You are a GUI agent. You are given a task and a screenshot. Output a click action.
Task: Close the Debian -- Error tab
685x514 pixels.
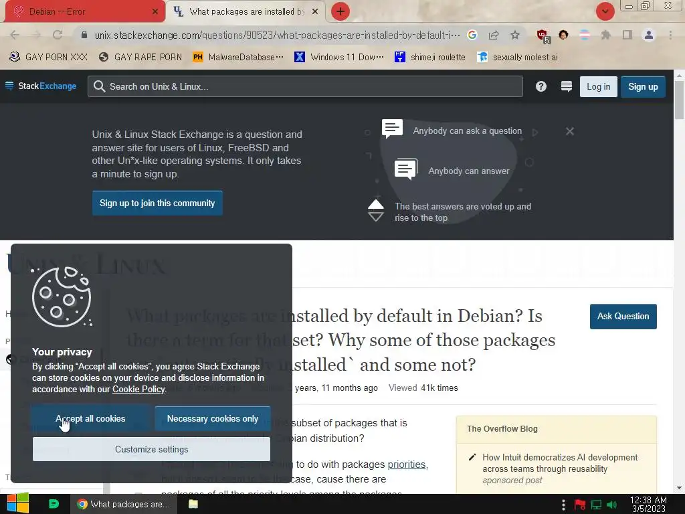(155, 12)
